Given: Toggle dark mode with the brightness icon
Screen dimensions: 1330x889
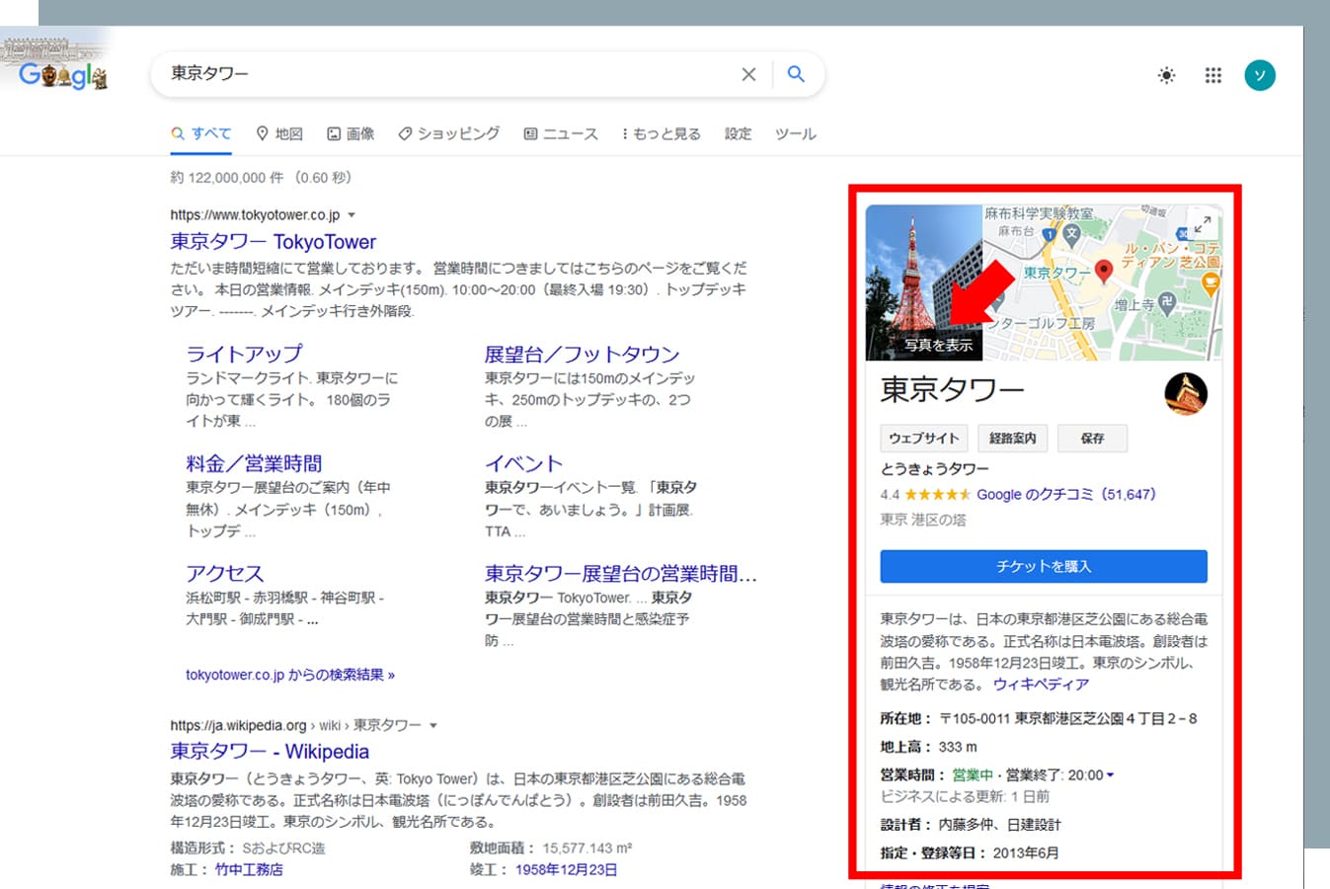Looking at the screenshot, I should (x=1166, y=74).
